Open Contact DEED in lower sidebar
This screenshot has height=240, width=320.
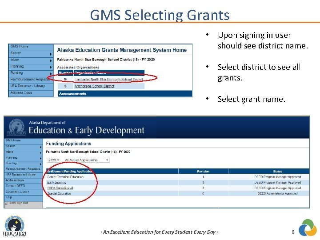point(15,186)
